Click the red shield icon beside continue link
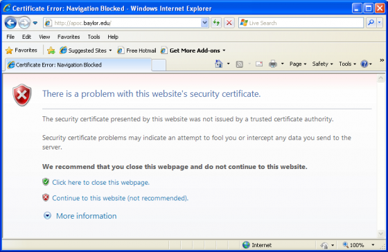 tap(46, 197)
